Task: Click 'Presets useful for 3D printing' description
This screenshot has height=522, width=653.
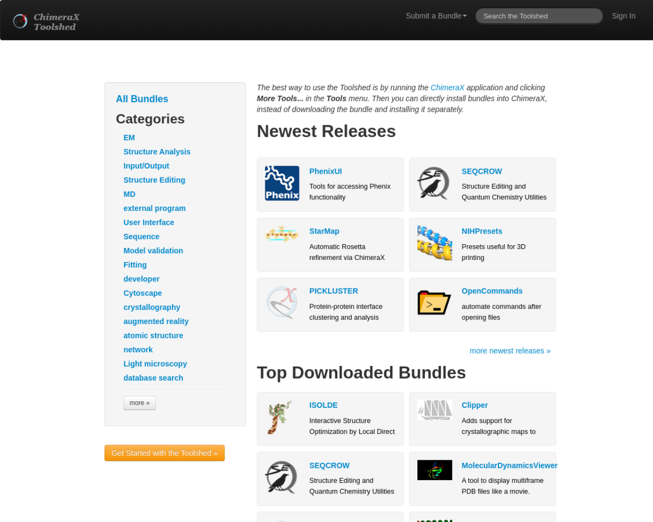Action: [493, 252]
